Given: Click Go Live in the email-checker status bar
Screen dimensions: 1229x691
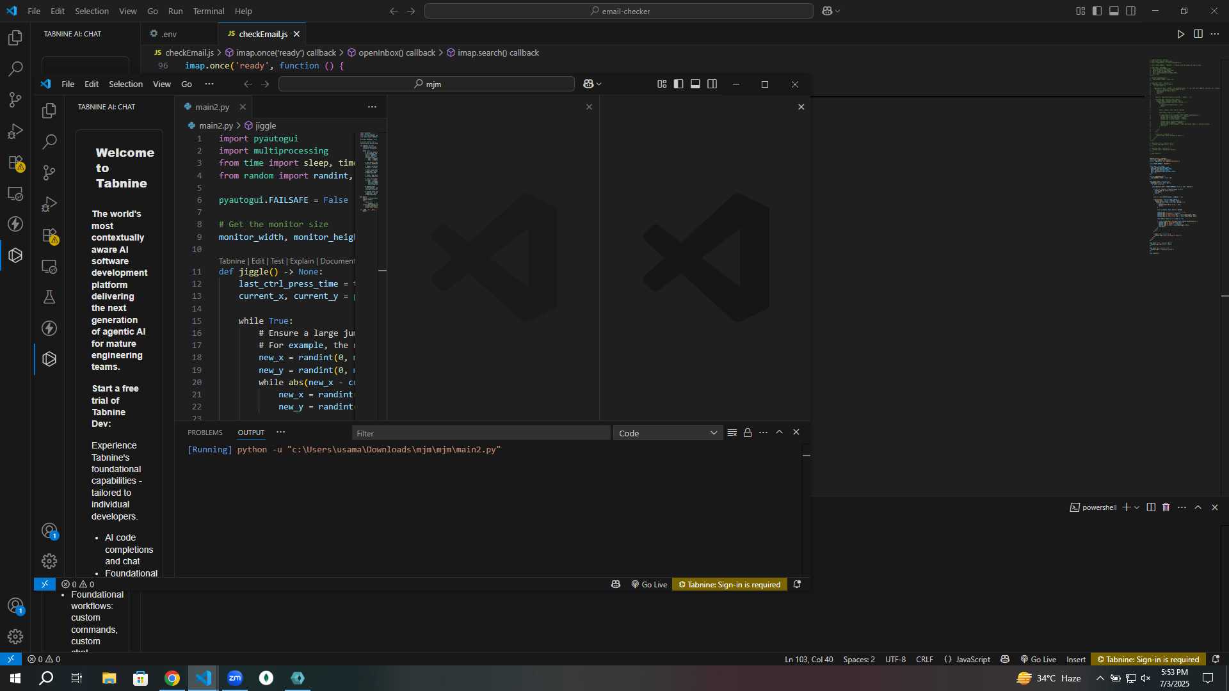Looking at the screenshot, I should click(1038, 659).
